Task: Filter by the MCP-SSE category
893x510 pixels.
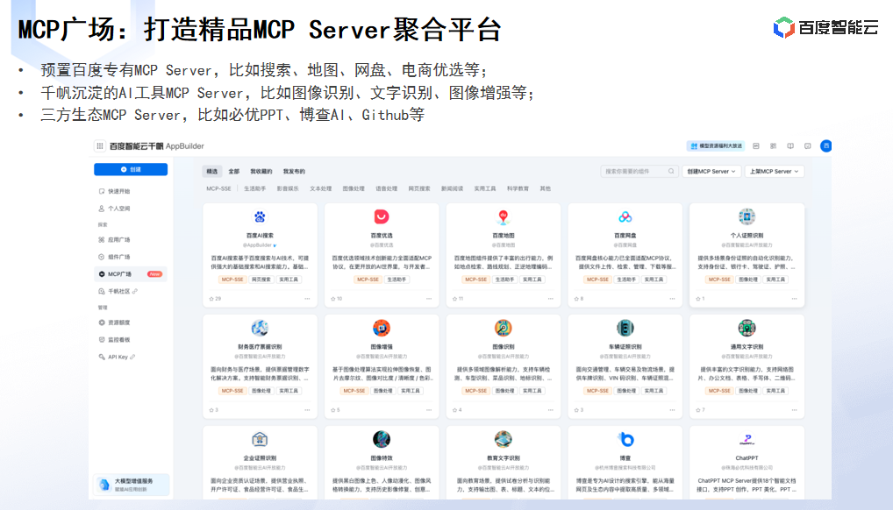Action: pyautogui.click(x=218, y=188)
